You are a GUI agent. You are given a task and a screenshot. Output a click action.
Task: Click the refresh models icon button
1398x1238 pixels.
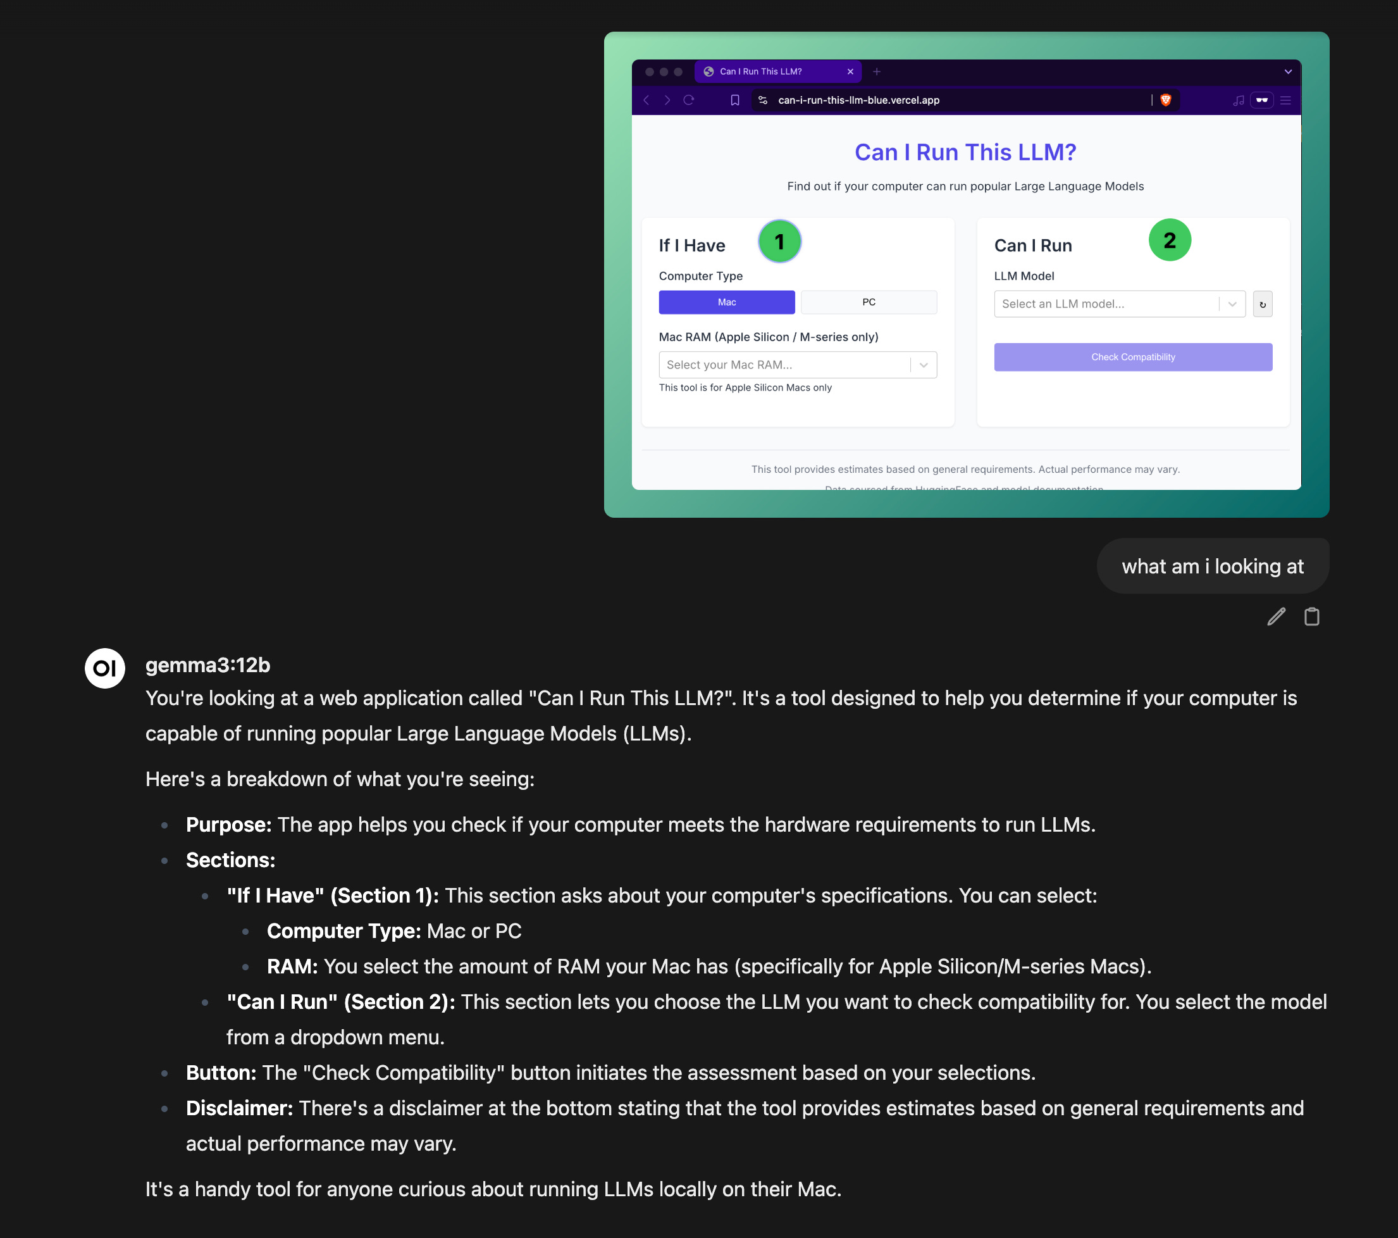pyautogui.click(x=1263, y=304)
